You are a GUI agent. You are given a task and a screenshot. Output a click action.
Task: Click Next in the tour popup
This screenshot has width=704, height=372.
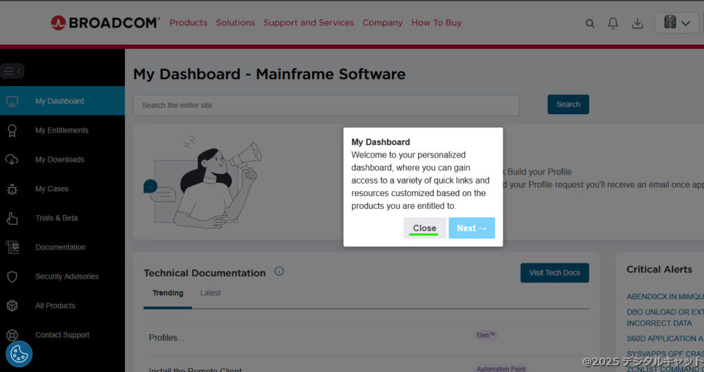coord(472,228)
